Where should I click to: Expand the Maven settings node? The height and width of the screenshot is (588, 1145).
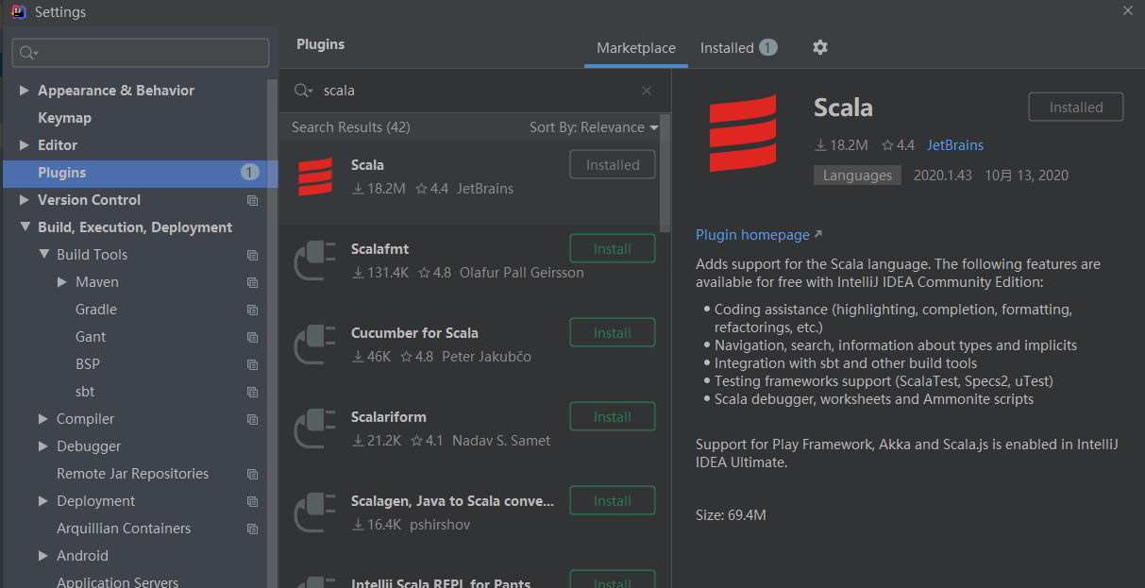pos(62,282)
